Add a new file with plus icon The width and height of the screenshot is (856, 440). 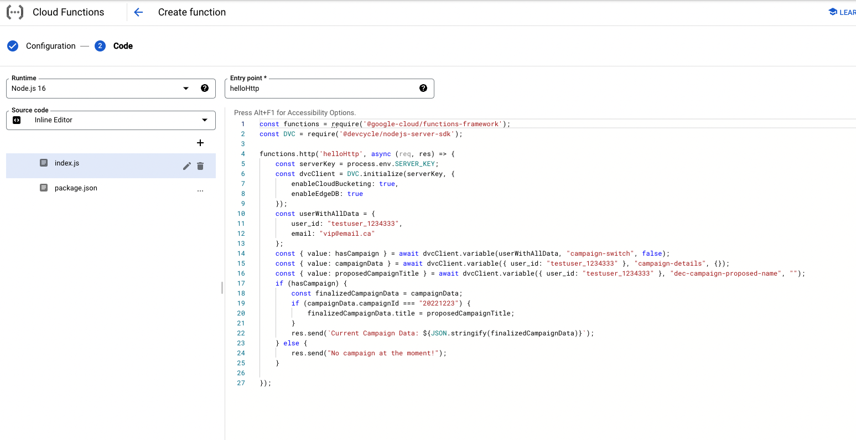tap(200, 143)
